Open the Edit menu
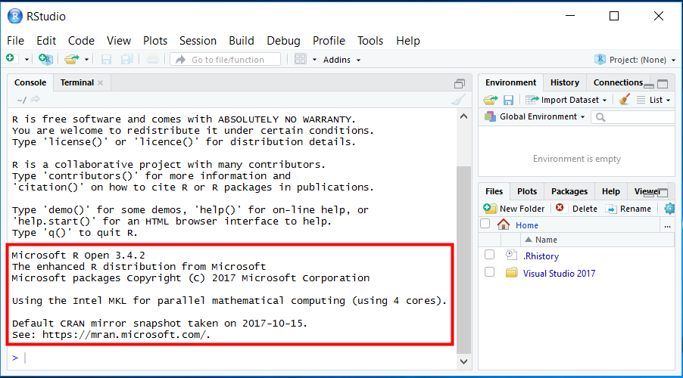The height and width of the screenshot is (378, 683). click(x=46, y=41)
